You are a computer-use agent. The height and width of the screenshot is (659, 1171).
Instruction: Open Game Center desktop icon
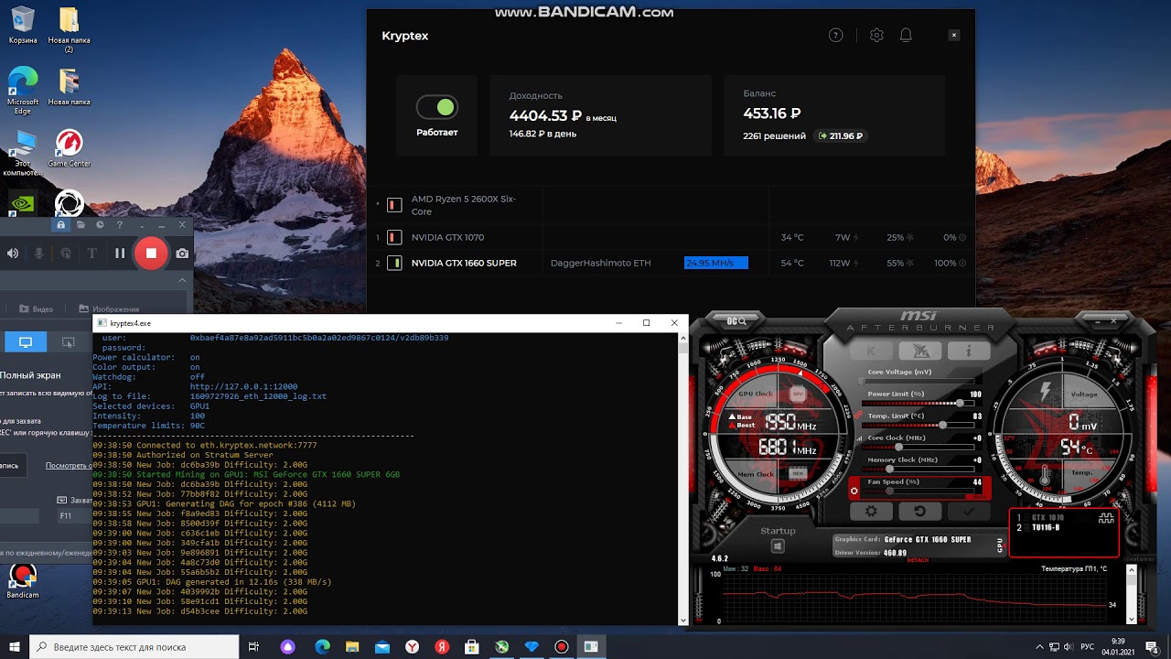coord(69,148)
